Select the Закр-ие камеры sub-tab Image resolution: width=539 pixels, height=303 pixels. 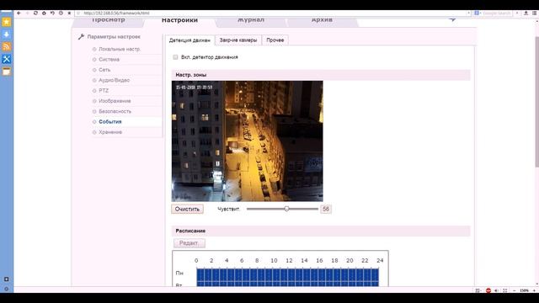[x=238, y=40]
